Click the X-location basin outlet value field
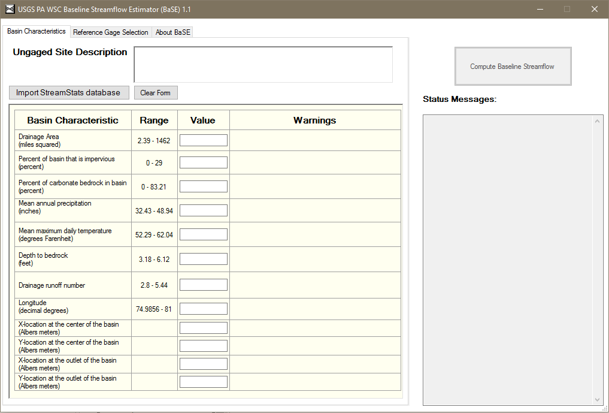Image resolution: width=609 pixels, height=413 pixels. (x=204, y=364)
